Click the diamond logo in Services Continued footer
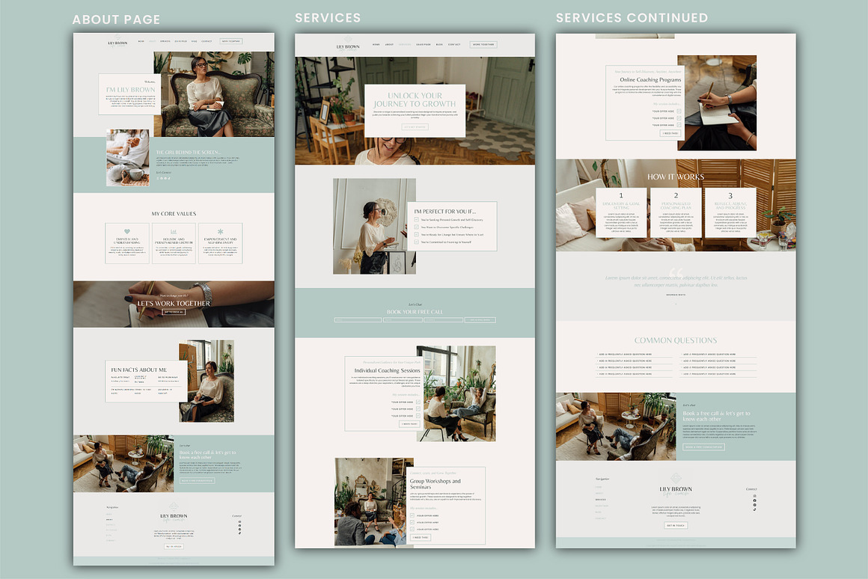This screenshot has width=868, height=579. coord(676,478)
